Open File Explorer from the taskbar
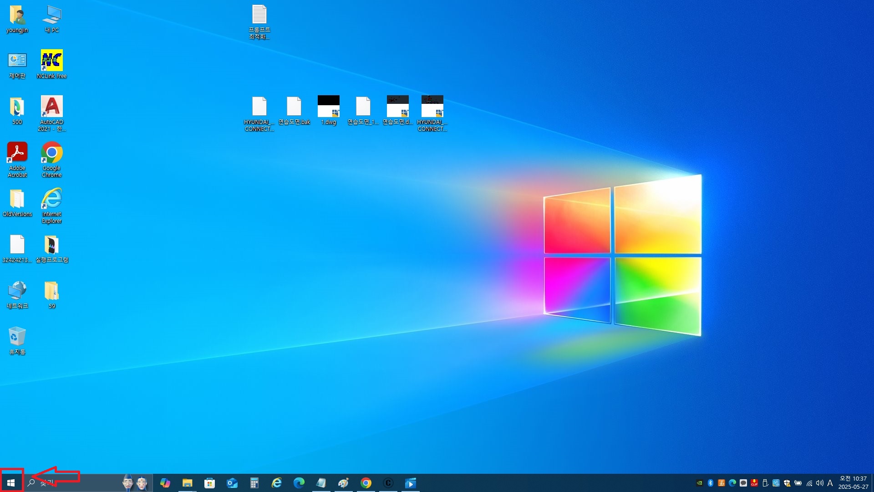Image resolution: width=874 pixels, height=492 pixels. 187,482
